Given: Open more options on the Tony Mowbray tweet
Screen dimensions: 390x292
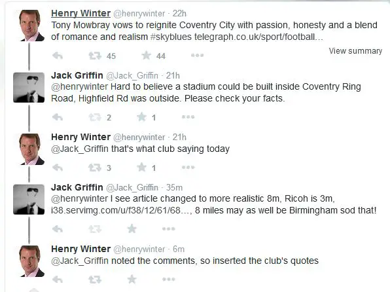Looking at the screenshot, I should 197,55.
